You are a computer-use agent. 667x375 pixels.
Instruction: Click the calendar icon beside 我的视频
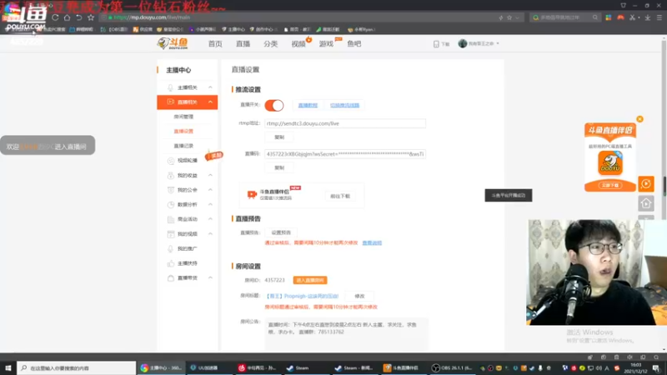coord(171,234)
